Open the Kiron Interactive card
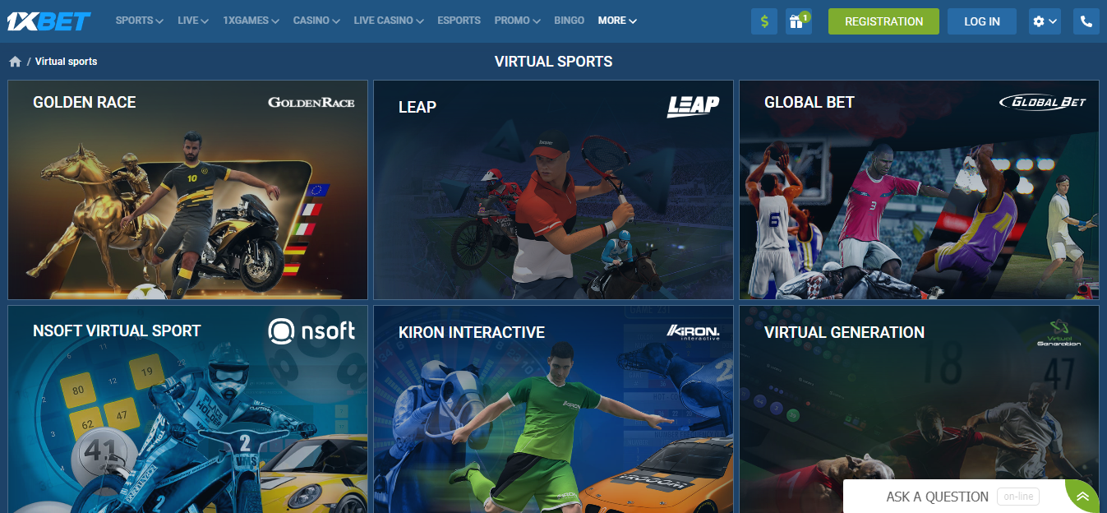 [x=553, y=409]
